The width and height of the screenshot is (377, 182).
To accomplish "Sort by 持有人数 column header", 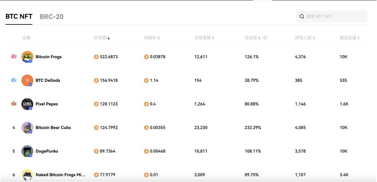I will pyautogui.click(x=305, y=38).
